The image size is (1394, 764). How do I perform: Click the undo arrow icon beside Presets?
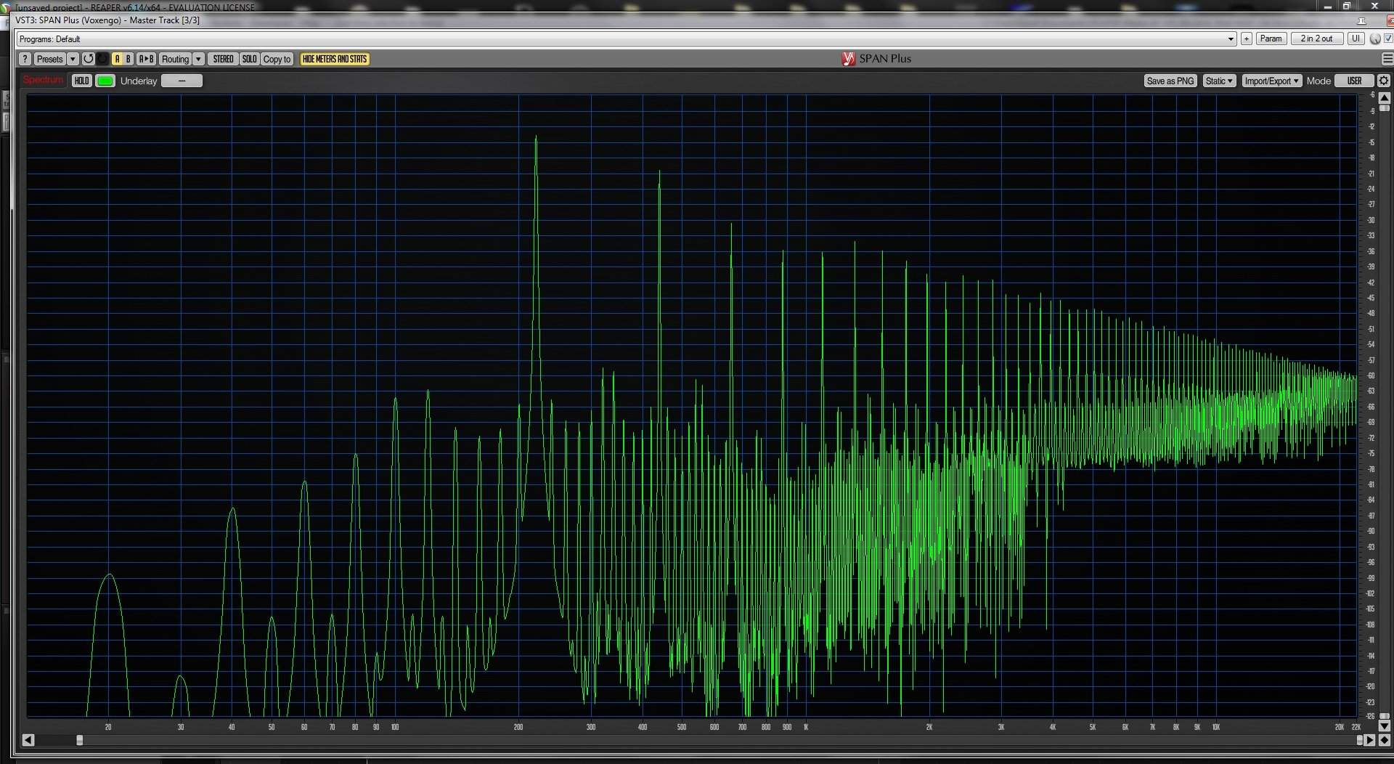89,59
